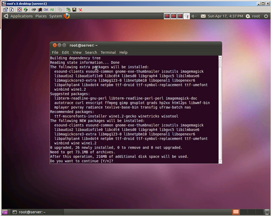The height and width of the screenshot is (216, 271).
Task: Click the third red error applet
Action: [180, 16]
